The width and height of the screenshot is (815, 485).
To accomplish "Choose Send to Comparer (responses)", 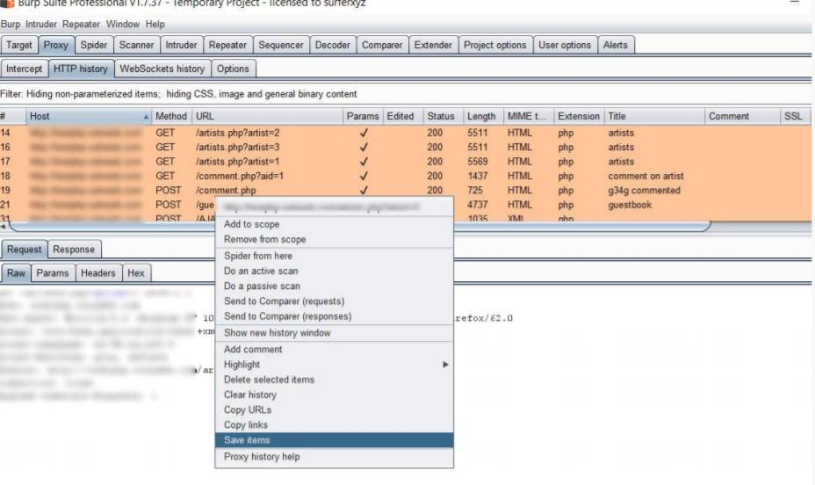I will 335,316.
